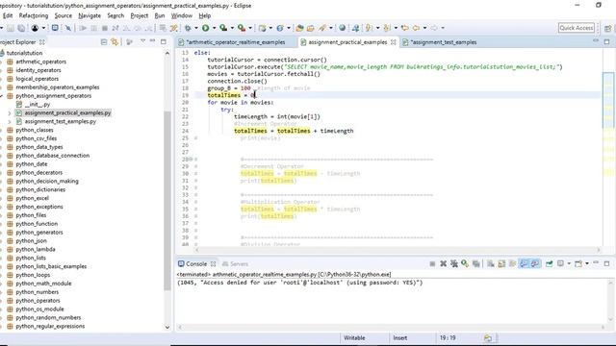Click the Collapse All icon in Project Explorer
The height and width of the screenshot is (346, 616).
(104, 42)
